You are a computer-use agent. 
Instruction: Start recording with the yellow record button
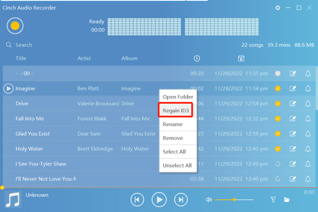(x=15, y=26)
